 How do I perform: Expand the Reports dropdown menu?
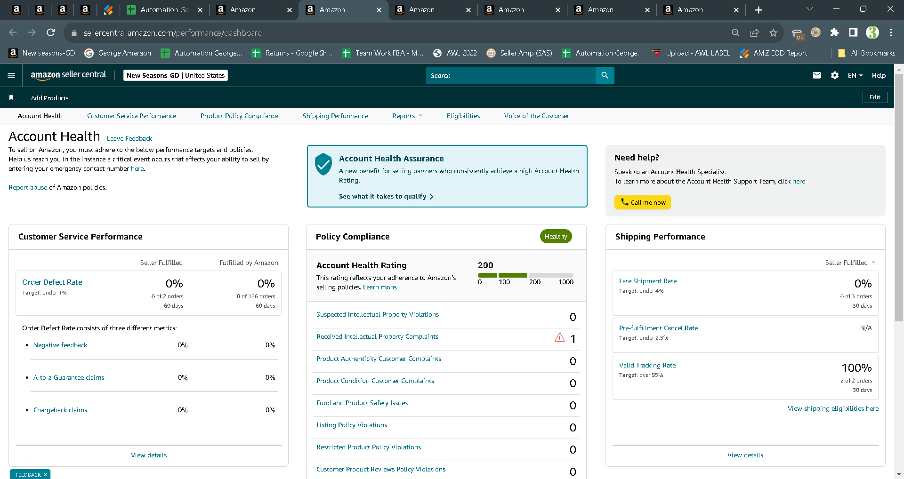click(x=407, y=116)
